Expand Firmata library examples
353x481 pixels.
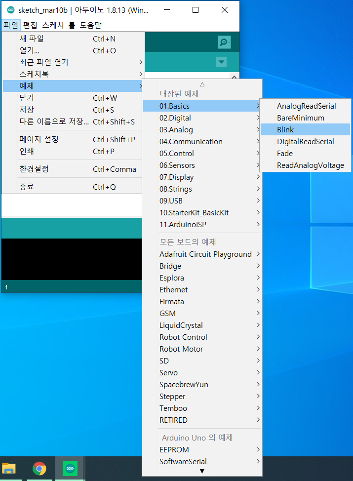(202, 302)
